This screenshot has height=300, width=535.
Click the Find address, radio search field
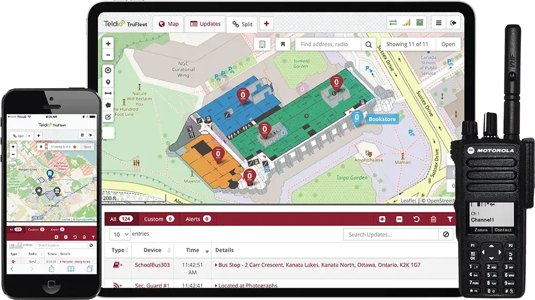[328, 44]
